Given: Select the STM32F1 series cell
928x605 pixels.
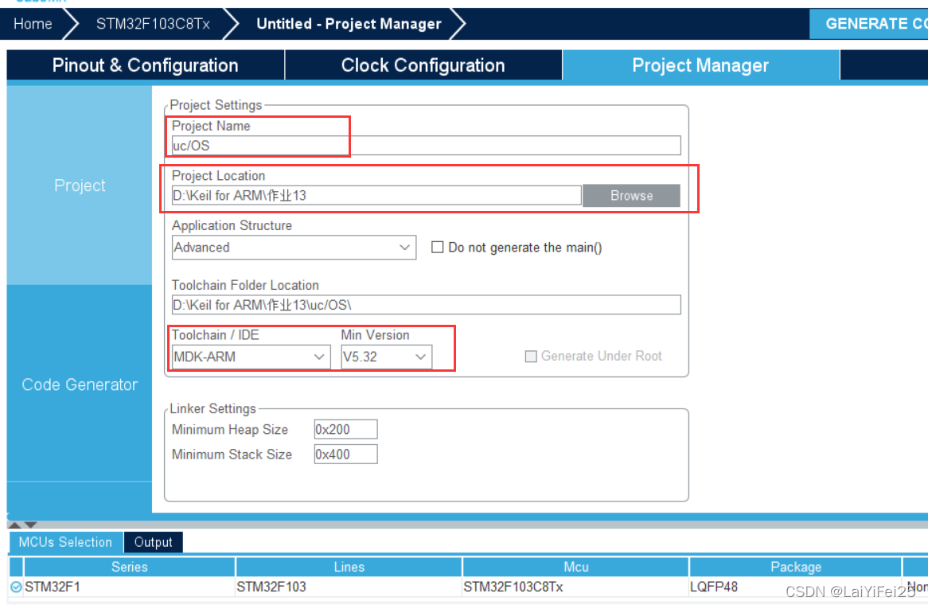Looking at the screenshot, I should pos(129,587).
